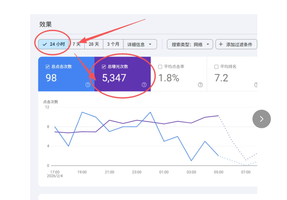The width and height of the screenshot is (287, 200).
Task: Click purple line endpoint at 05:00
Action: [x=218, y=115]
